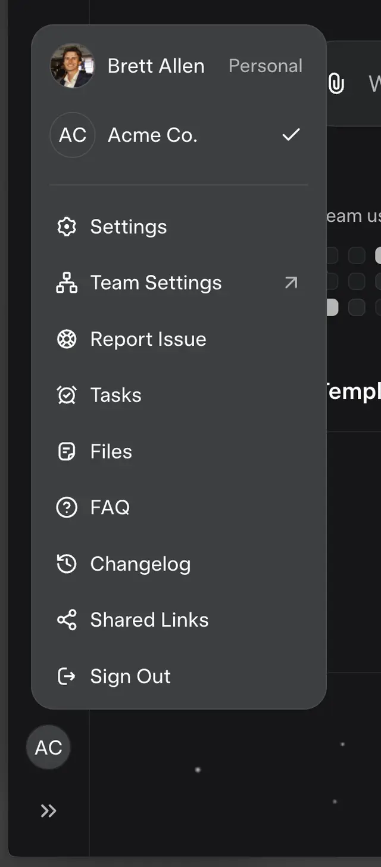Click the AC account avatar in sidebar
381x867 pixels.
pos(48,747)
